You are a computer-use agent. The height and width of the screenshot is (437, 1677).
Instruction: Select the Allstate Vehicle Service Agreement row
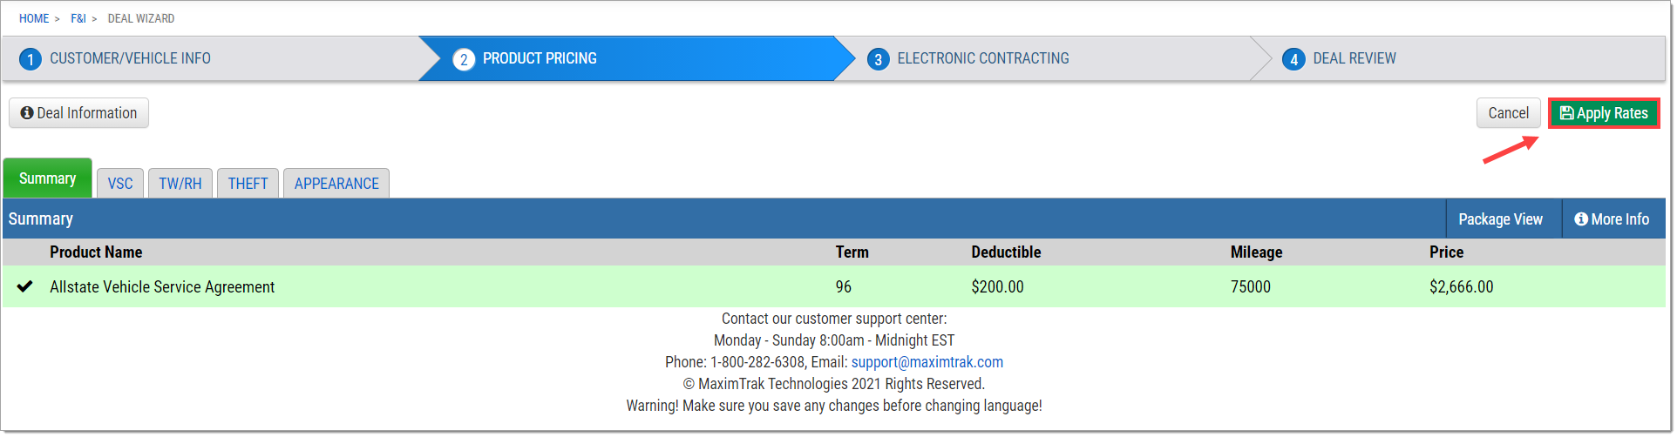tap(834, 286)
